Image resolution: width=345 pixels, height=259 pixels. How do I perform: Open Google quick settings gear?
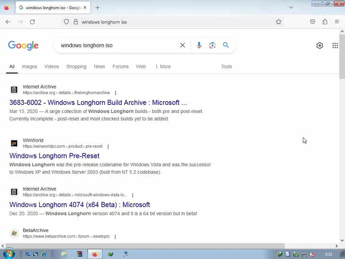pyautogui.click(x=319, y=46)
